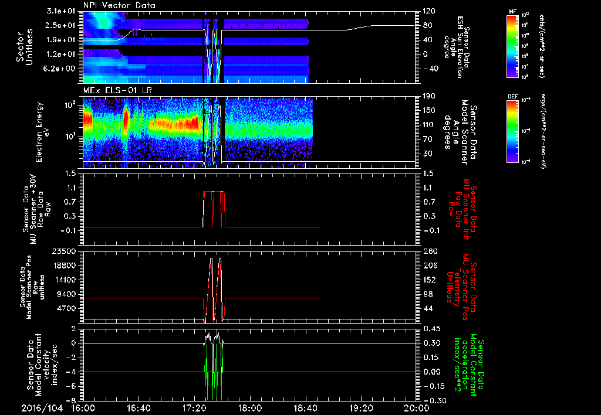Click the green acceleration spikes near 17:30
601x415 pixels.
point(214,372)
